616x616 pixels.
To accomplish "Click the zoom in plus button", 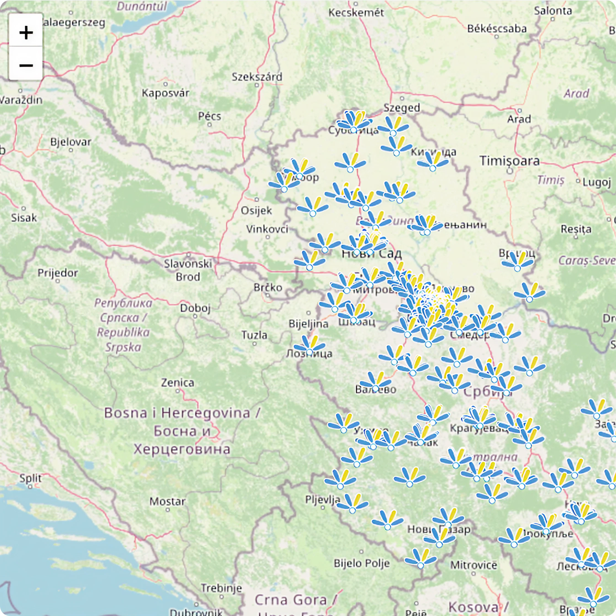I will 26,32.
